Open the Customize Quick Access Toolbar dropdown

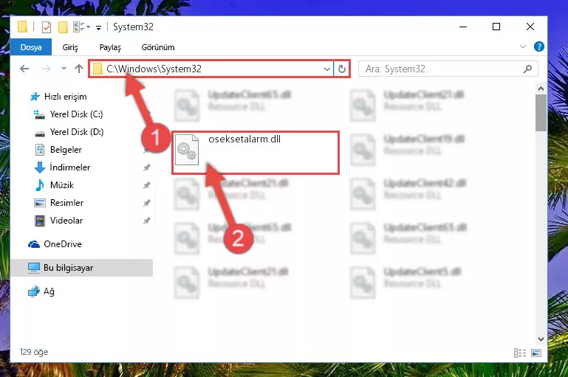tap(98, 27)
